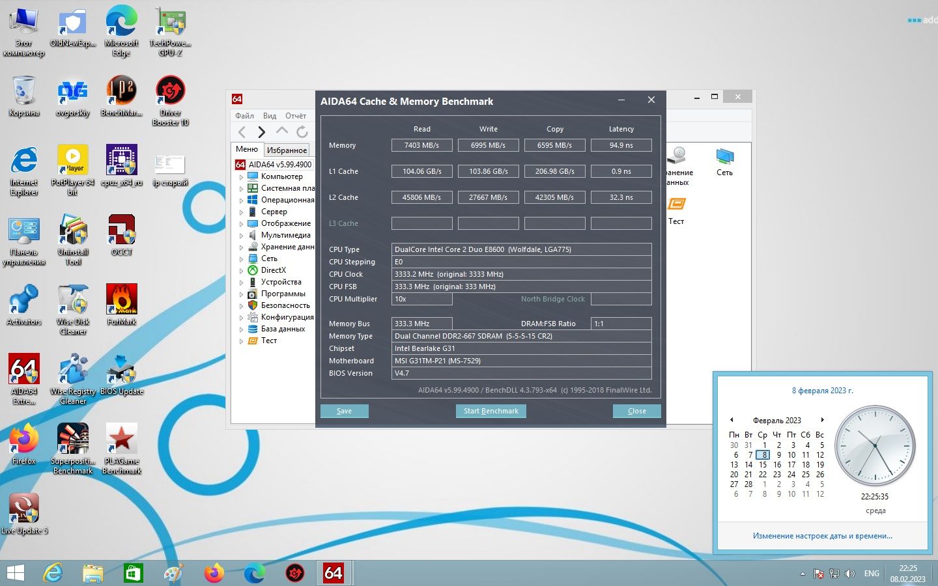This screenshot has height=586, width=938.
Task: Expand the Сервер tree node
Action: coord(241,212)
